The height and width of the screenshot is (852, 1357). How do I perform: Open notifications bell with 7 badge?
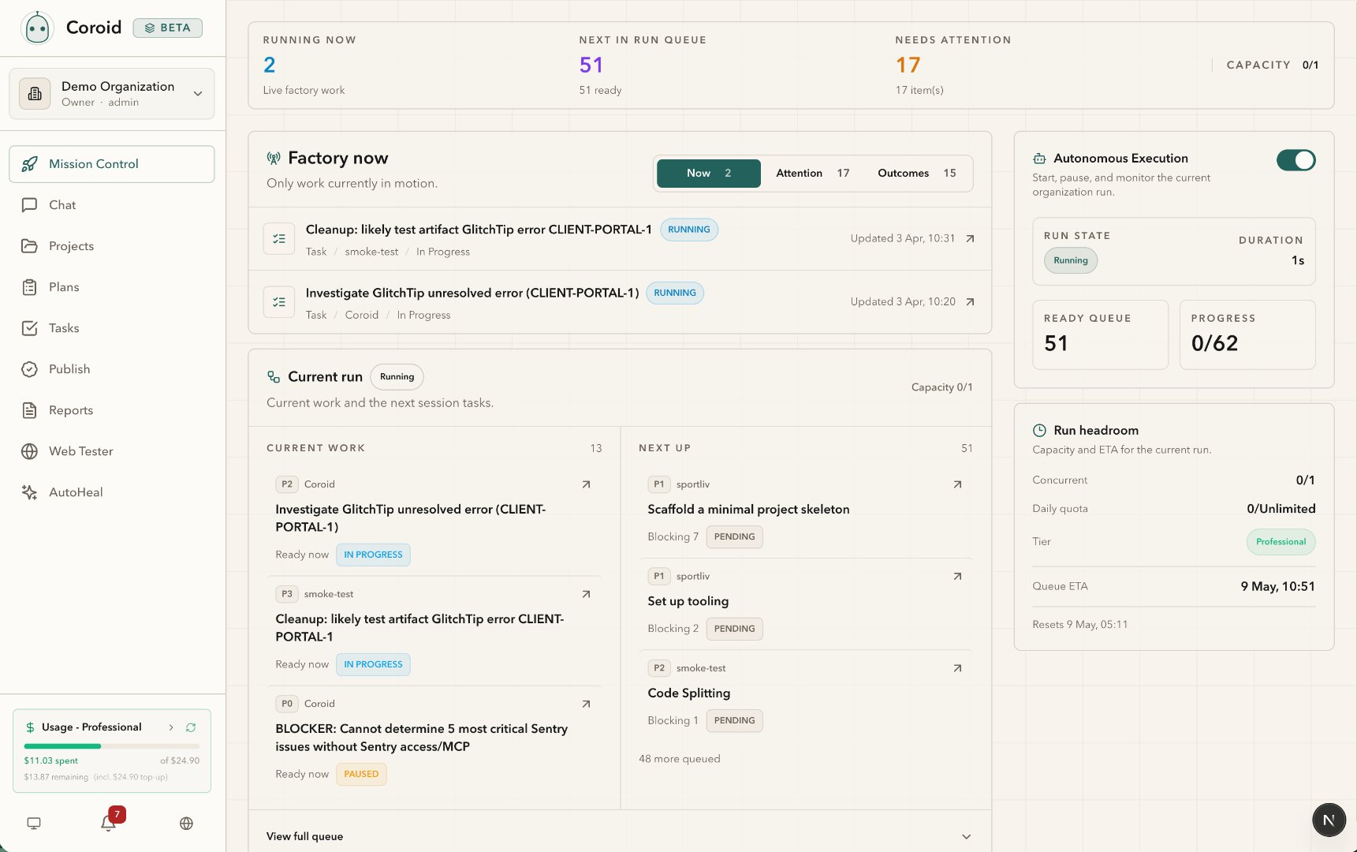110,821
